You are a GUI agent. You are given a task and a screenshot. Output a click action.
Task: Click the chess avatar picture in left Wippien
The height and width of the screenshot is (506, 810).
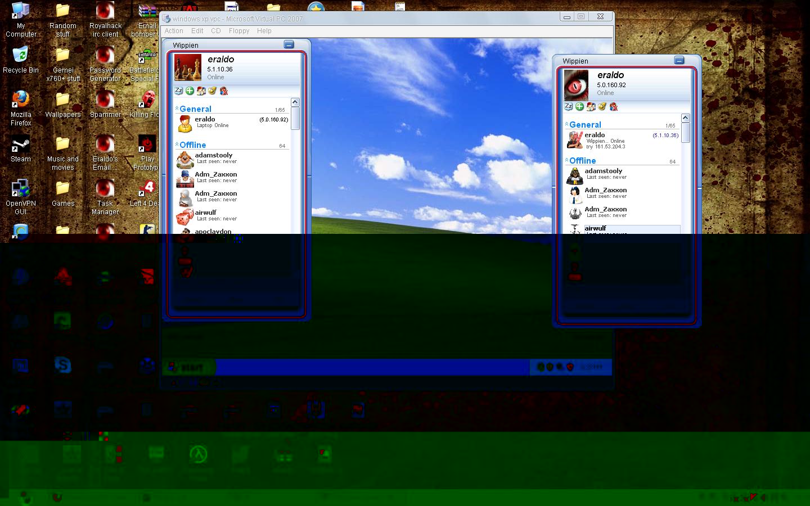[188, 68]
